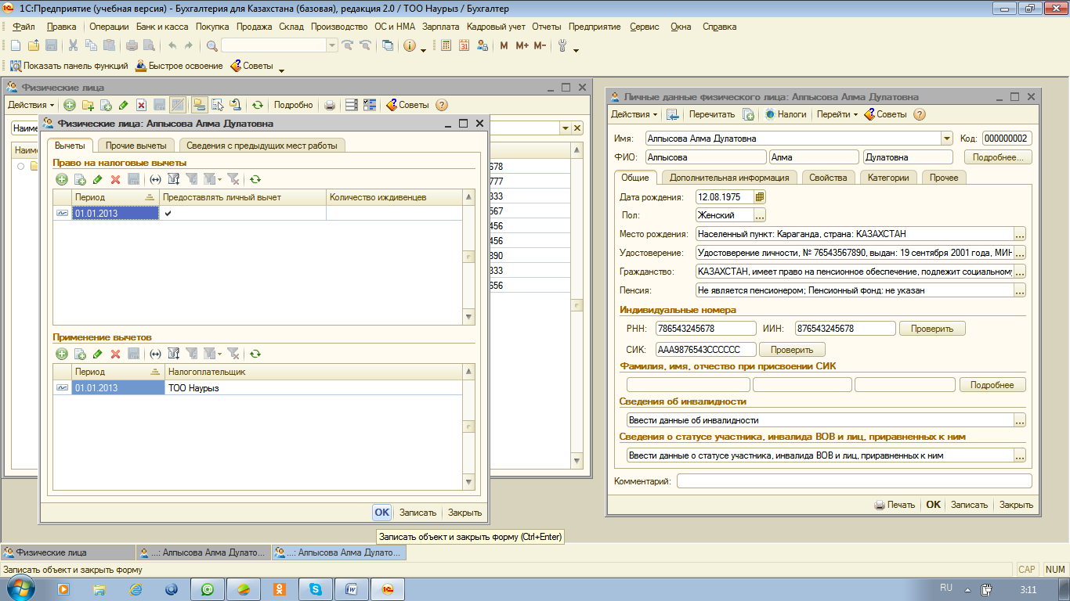Image resolution: width=1070 pixels, height=601 pixels.
Task: Click Записать in Физические лица deductions form
Action: [418, 513]
